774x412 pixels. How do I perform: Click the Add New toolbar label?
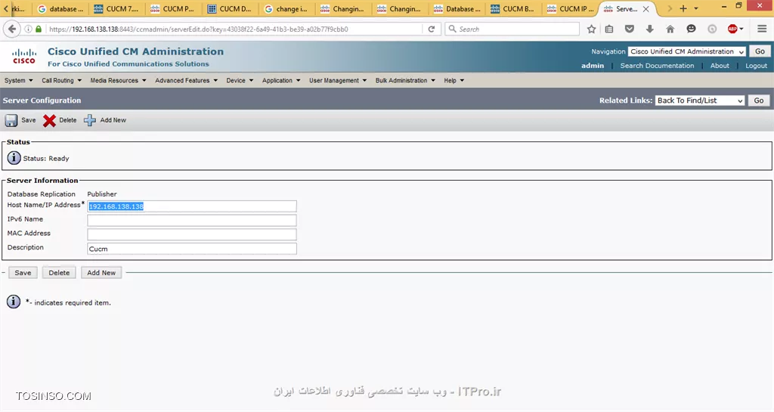click(113, 120)
